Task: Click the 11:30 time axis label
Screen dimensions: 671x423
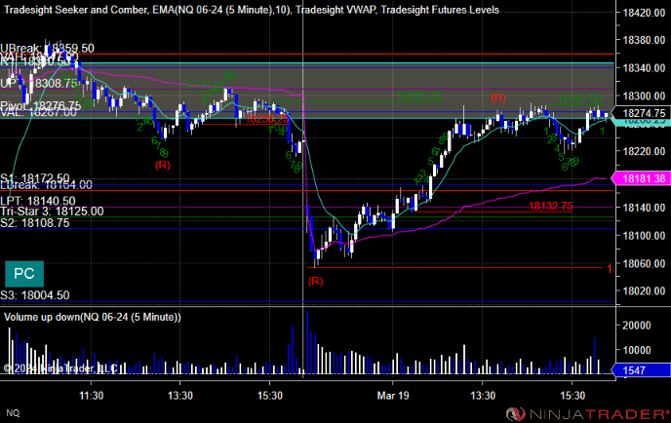Action: [x=91, y=396]
